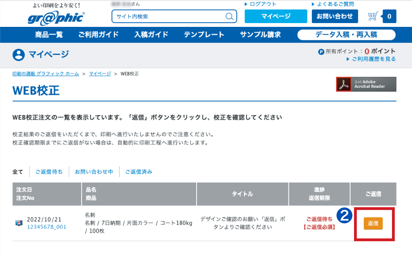The height and width of the screenshot is (257, 412).
Task: Click the ログアウト link
Action: (263, 4)
